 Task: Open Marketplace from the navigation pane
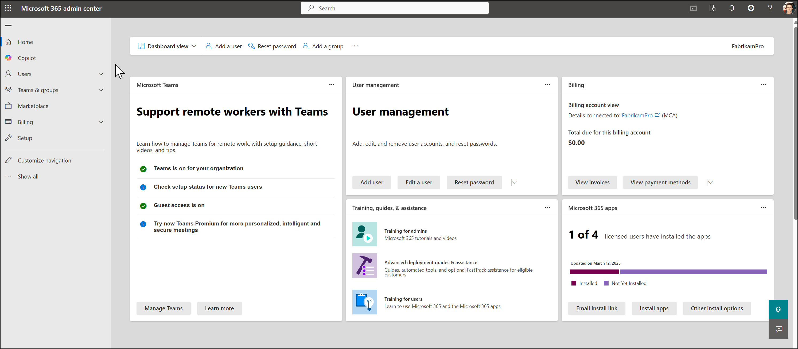tap(33, 106)
